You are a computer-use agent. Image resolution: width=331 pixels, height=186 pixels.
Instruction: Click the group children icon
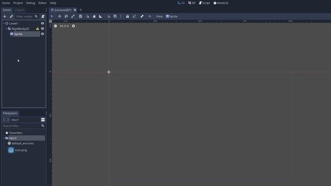(x=134, y=16)
